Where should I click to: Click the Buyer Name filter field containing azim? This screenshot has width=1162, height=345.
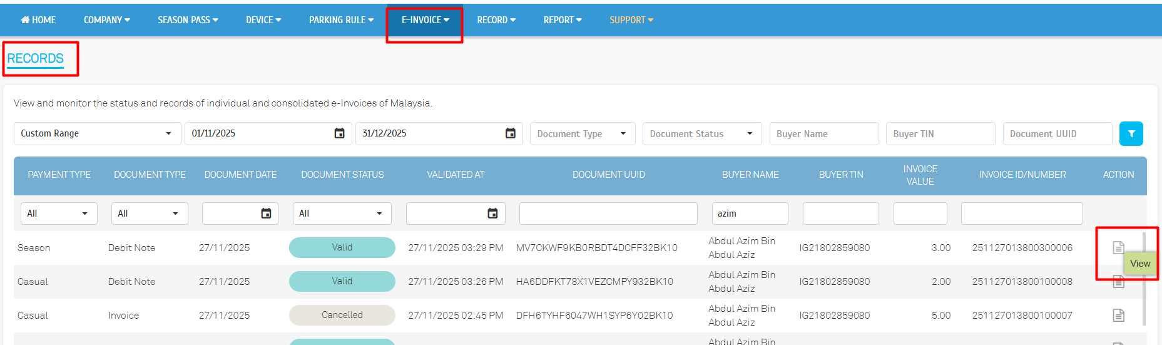[750, 214]
